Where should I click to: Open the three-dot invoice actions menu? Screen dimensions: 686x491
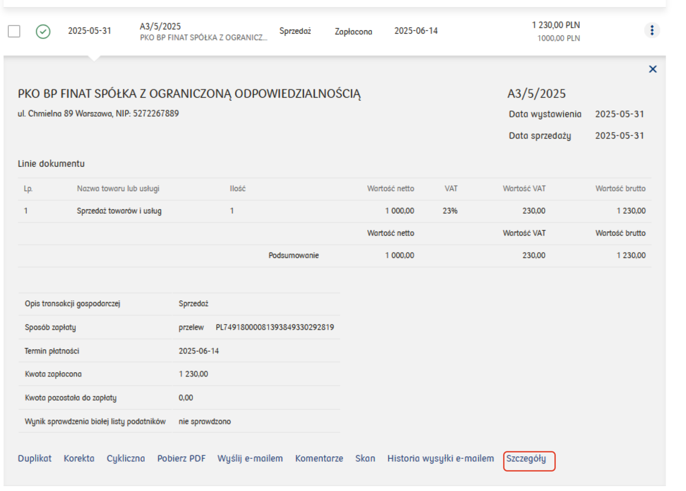tap(652, 30)
